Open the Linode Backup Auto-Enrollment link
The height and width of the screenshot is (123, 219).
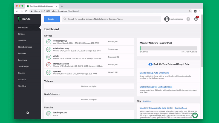(x=154, y=73)
